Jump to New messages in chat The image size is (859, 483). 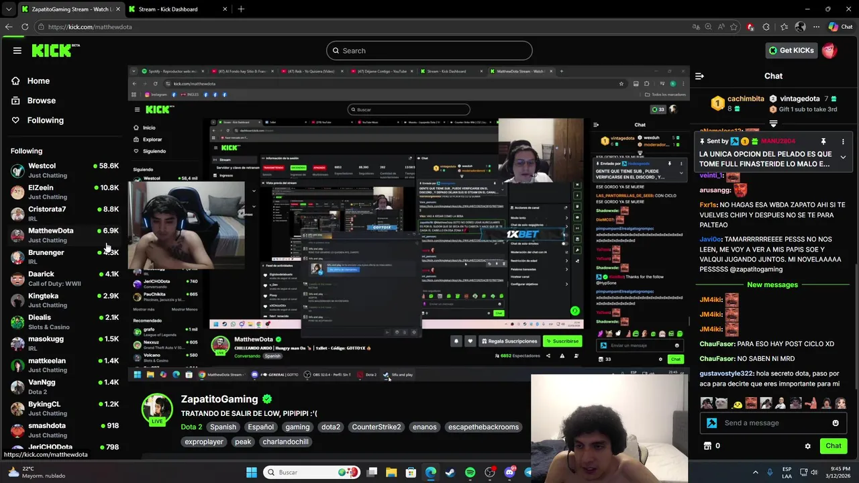tap(772, 285)
